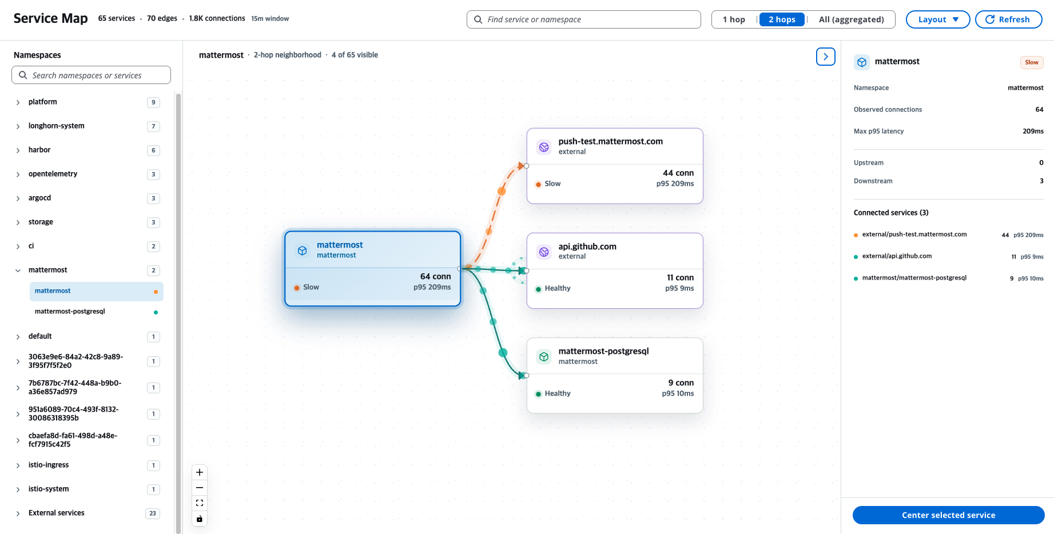Image resolution: width=1054 pixels, height=534 pixels.
Task: Click the fit view icon
Action: click(x=200, y=503)
